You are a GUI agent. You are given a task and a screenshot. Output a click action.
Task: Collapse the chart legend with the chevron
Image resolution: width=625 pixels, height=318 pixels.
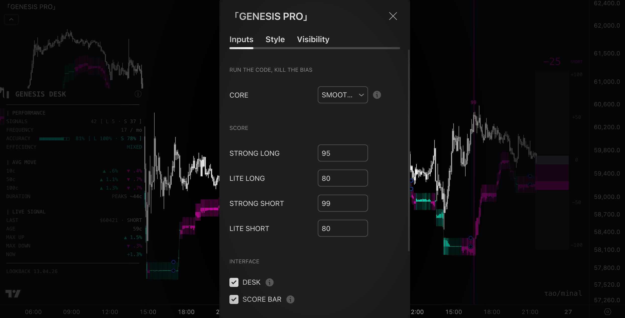pos(11,19)
